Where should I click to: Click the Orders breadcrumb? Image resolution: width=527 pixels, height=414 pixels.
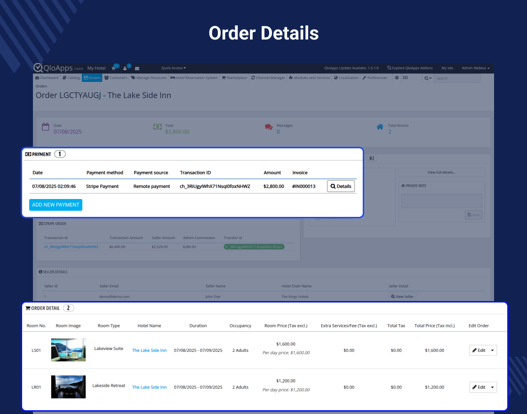pos(41,87)
